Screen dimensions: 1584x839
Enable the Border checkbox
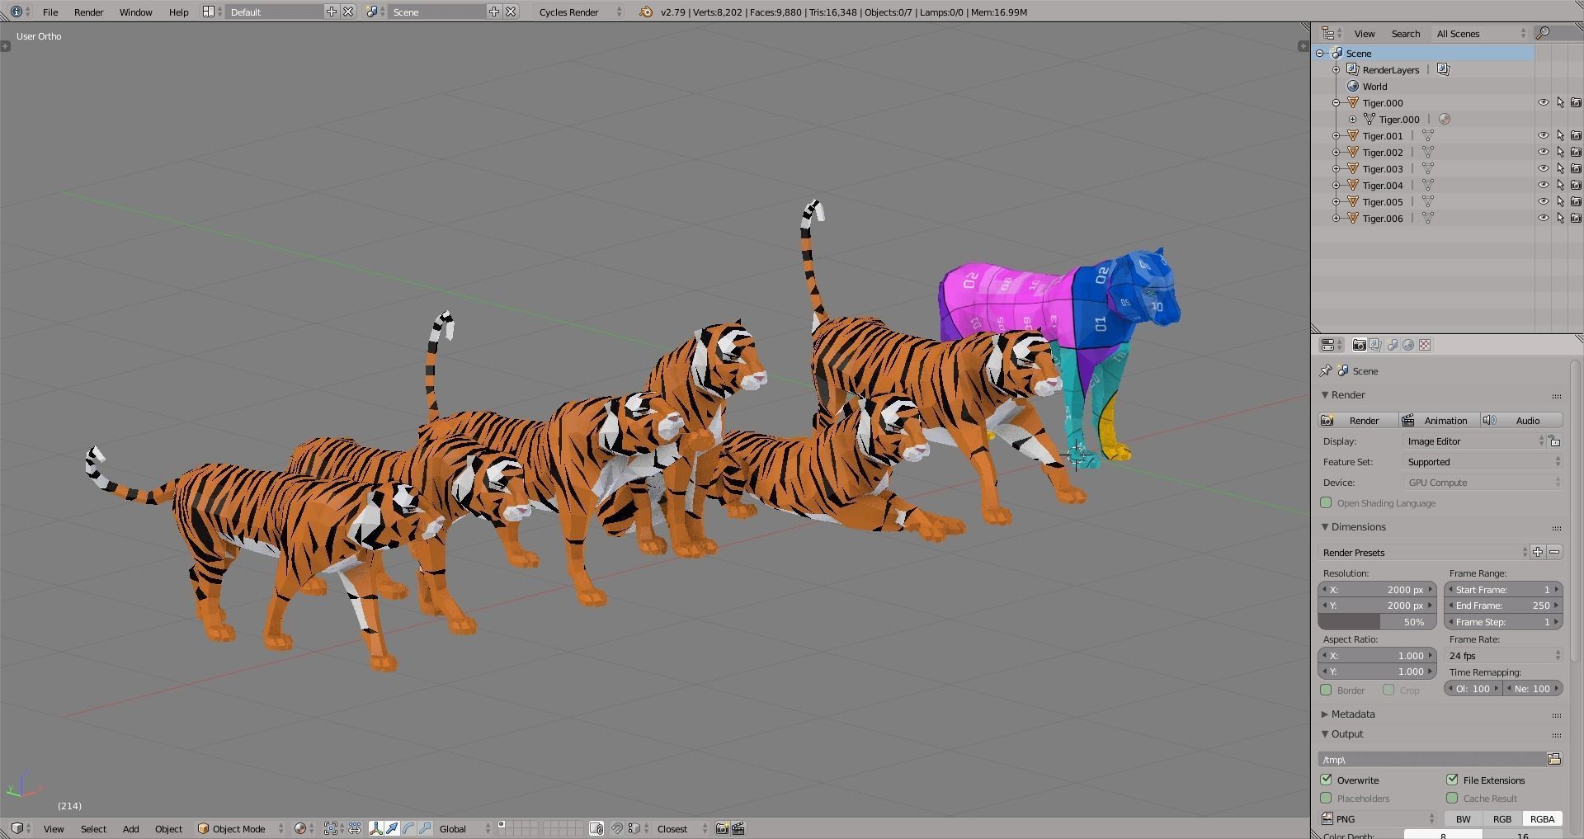point(1327,690)
